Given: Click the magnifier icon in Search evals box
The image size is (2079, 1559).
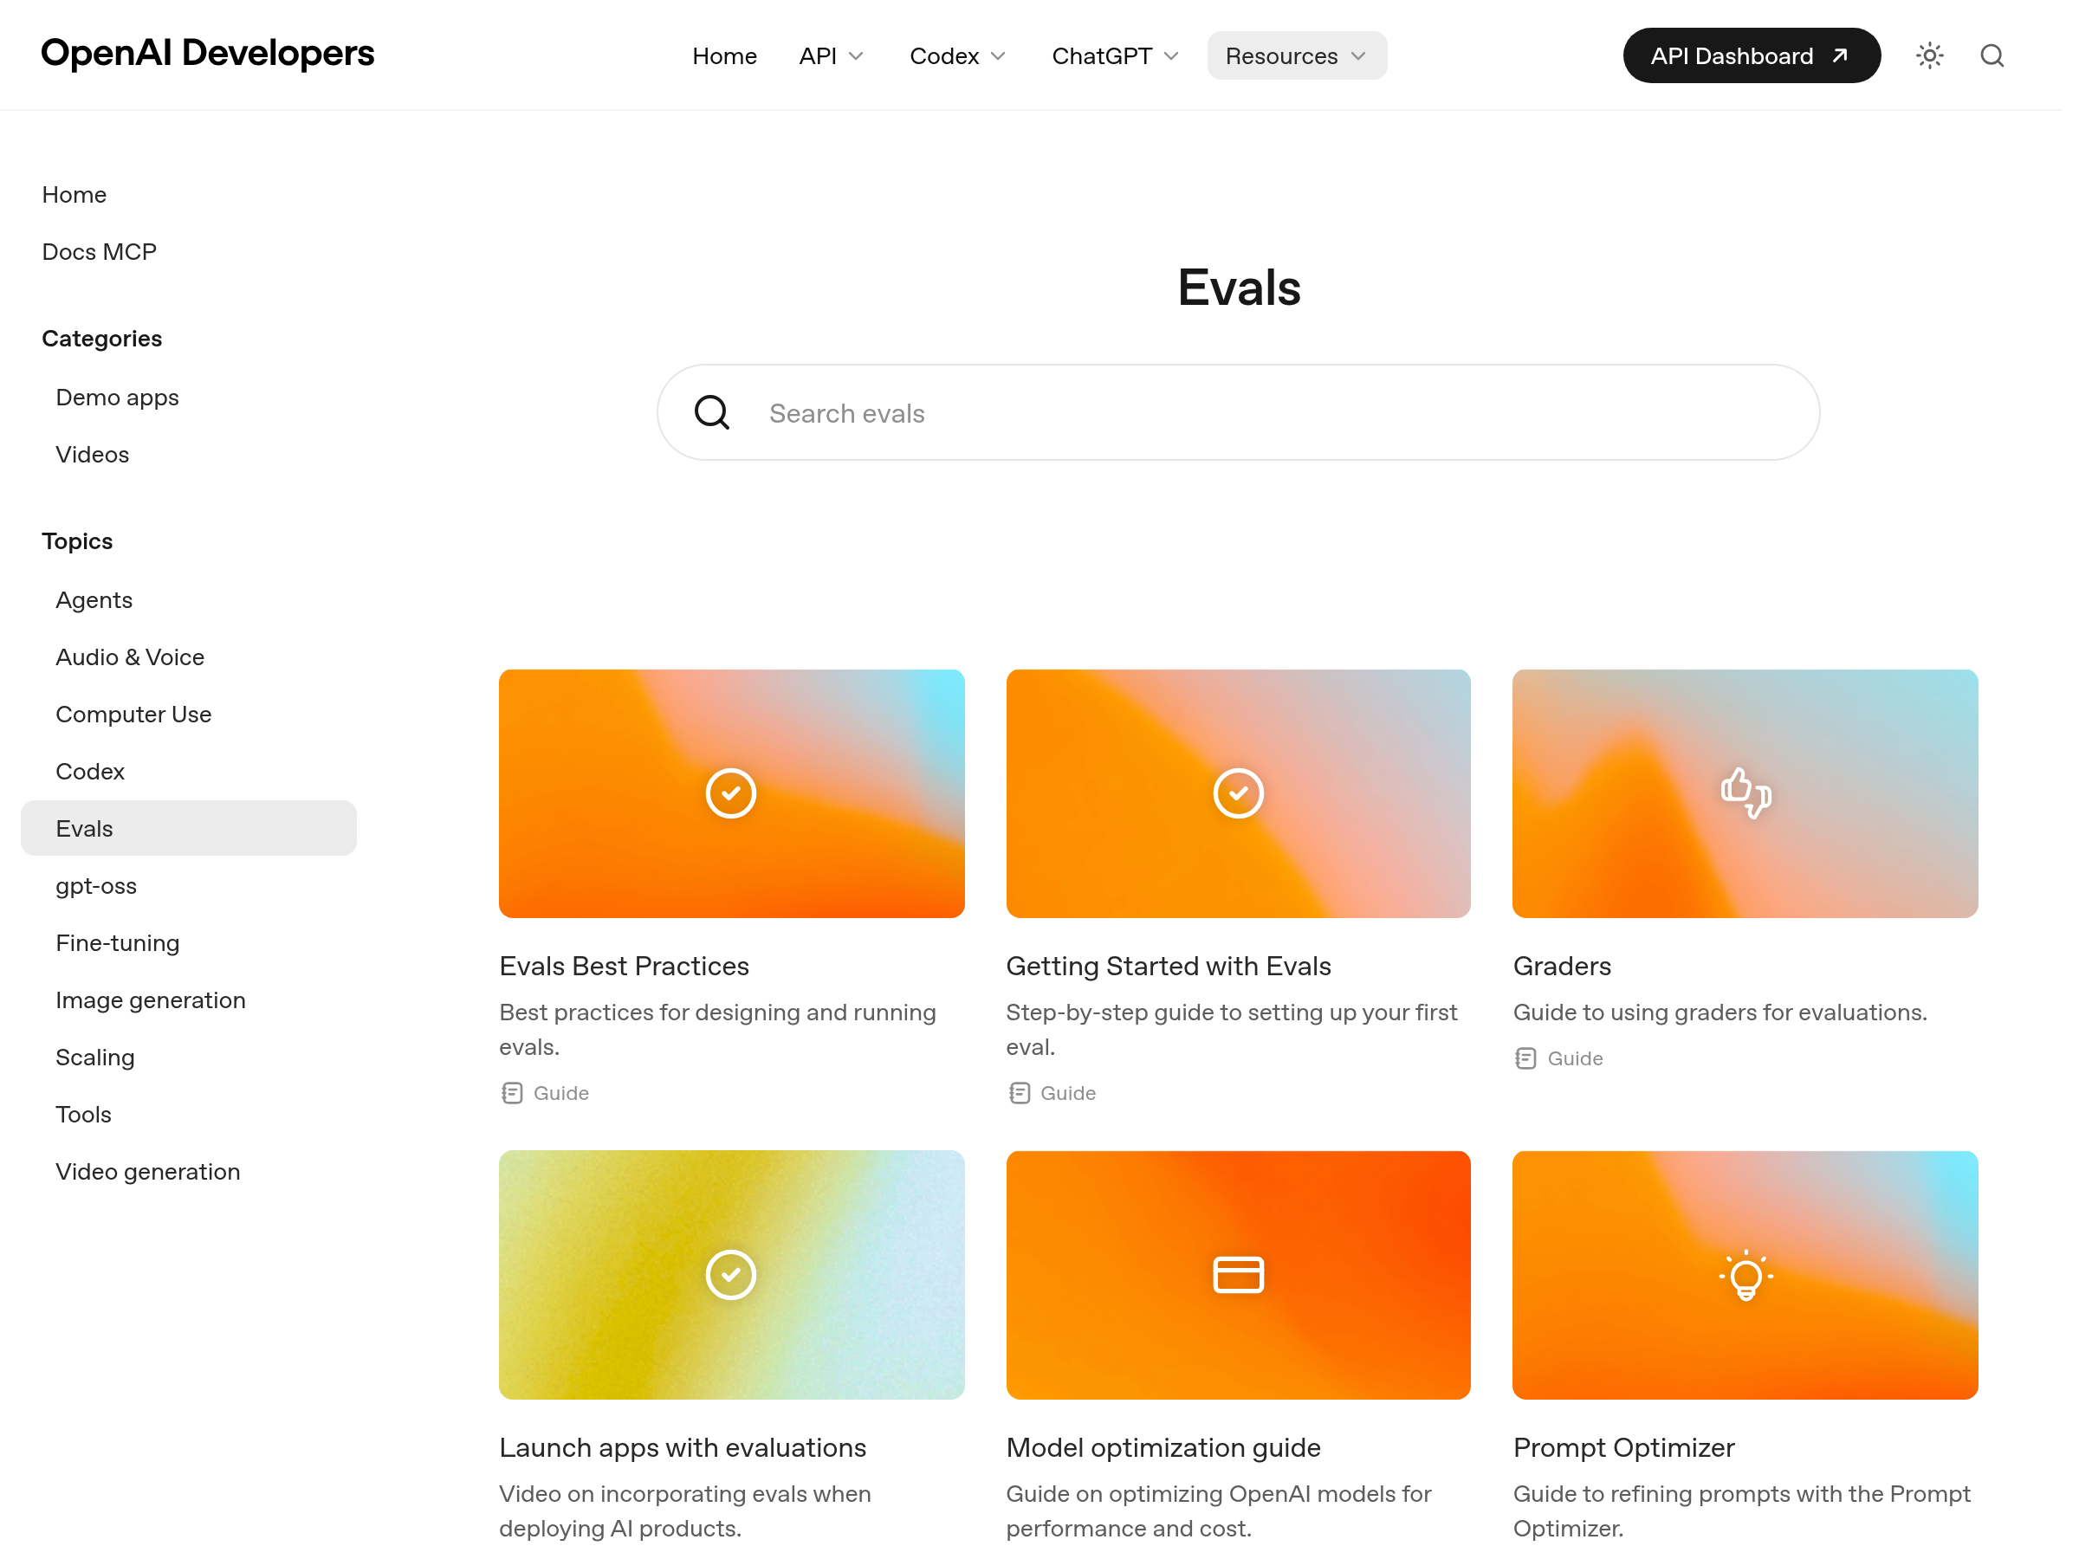Looking at the screenshot, I should pos(711,411).
